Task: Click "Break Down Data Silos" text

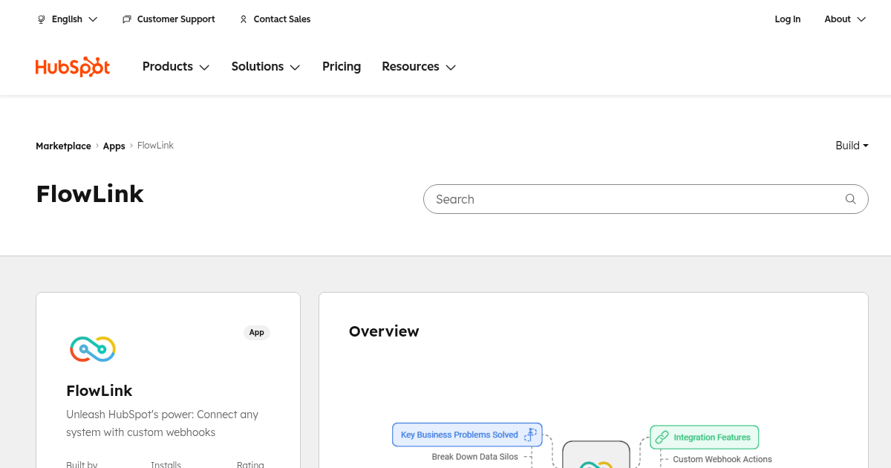Action: 475,457
